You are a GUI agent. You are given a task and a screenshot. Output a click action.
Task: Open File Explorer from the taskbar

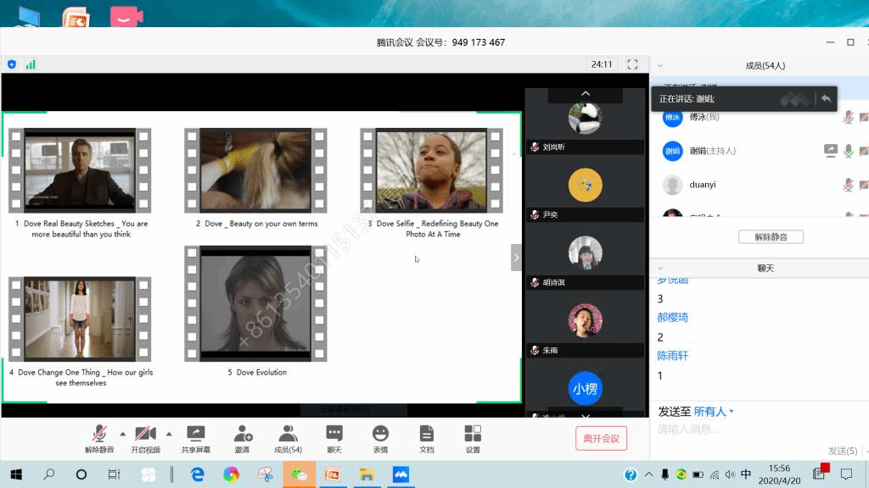pos(367,474)
